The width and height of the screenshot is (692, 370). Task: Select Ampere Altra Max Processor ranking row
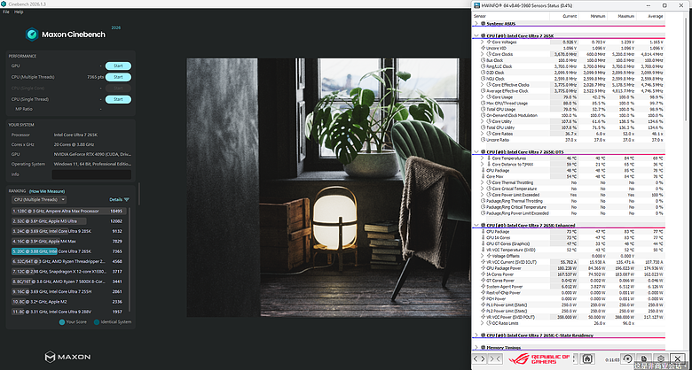(69, 211)
